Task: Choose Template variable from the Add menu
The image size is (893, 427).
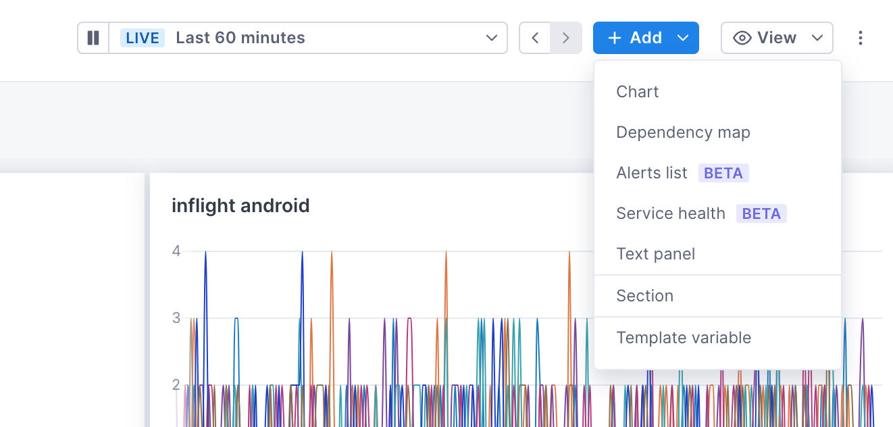Action: coord(683,337)
